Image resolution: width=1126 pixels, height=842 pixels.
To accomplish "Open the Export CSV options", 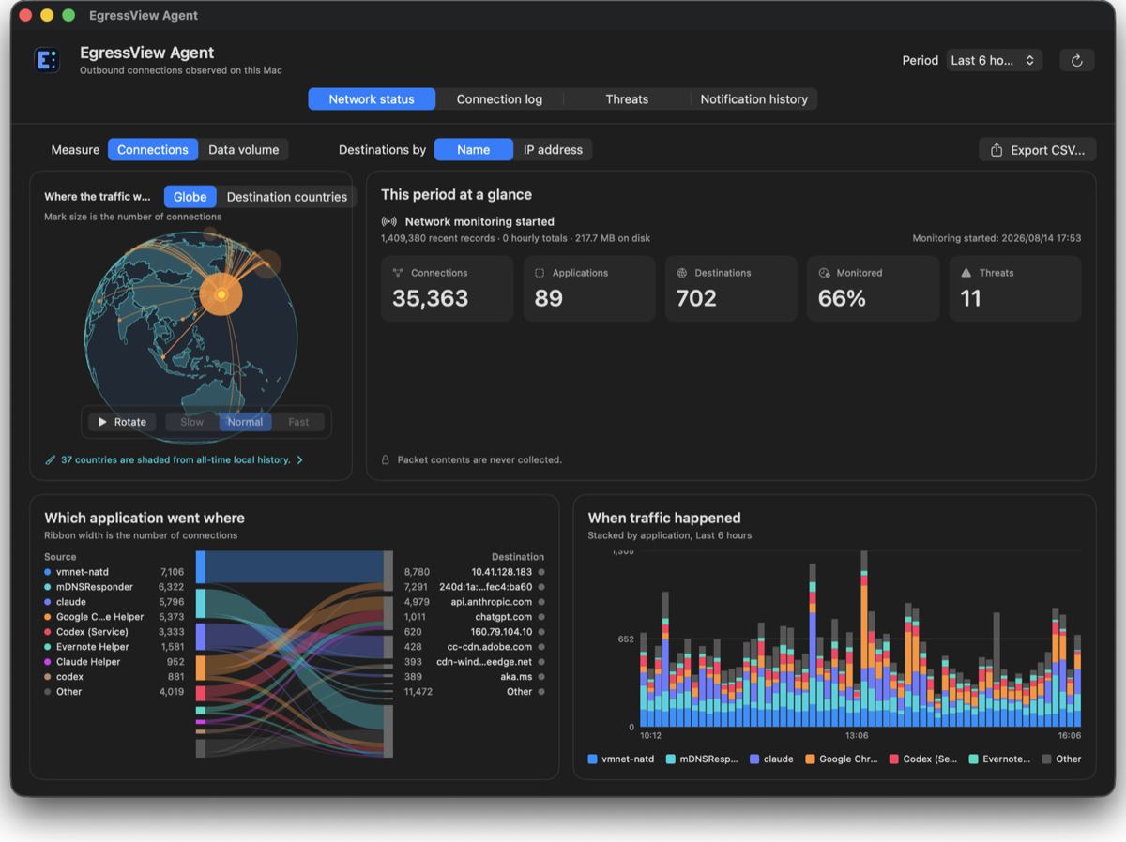I will [1037, 150].
